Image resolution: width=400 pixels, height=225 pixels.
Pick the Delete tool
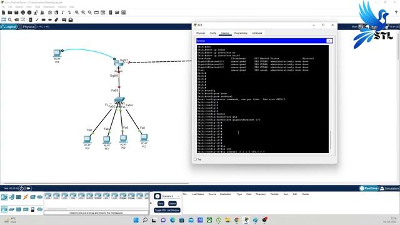click(17, 19)
